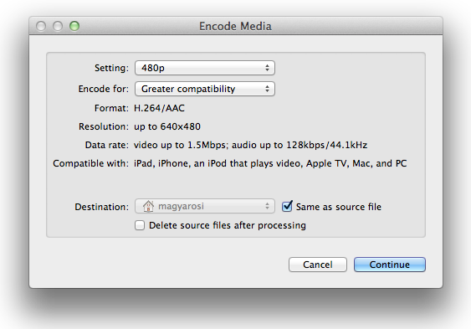Open the Encode for compatibility popup
Viewport: 471px width, 329px height.
pos(205,89)
